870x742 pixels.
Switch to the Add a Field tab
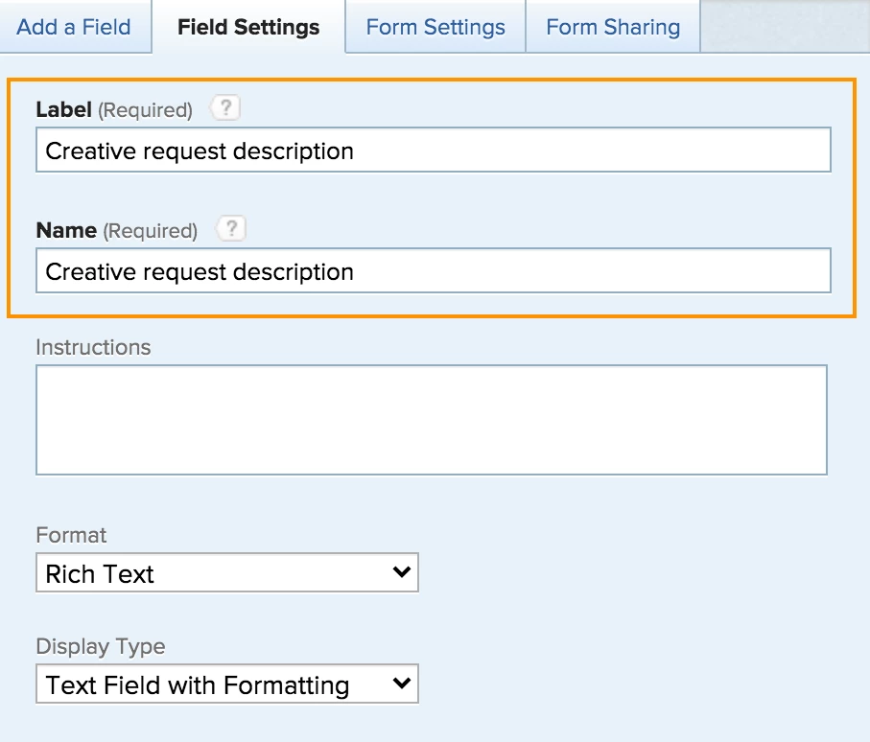[x=74, y=27]
